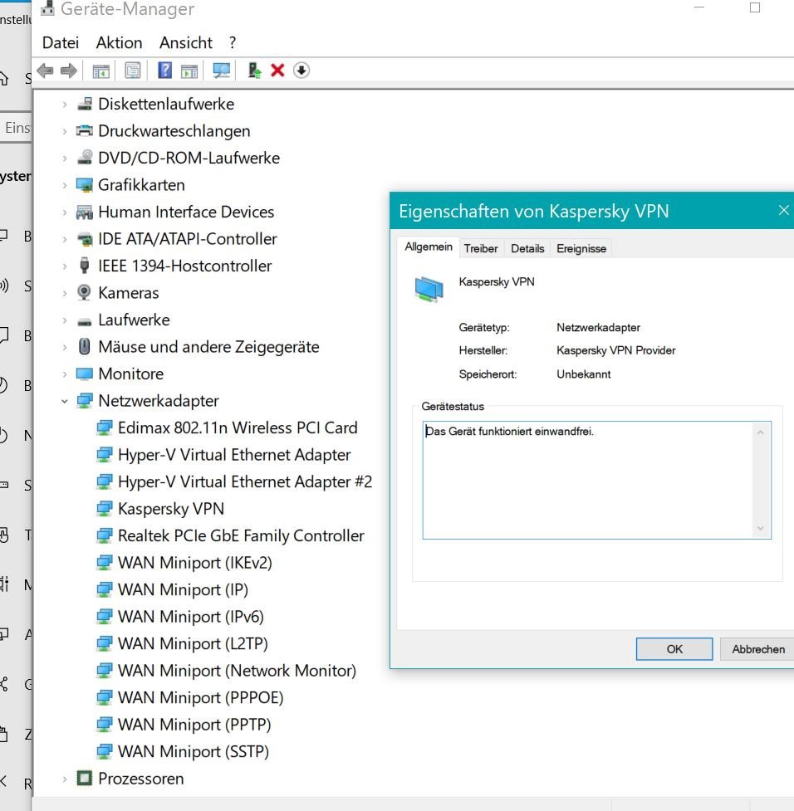Click the blue Help toolbar icon
The height and width of the screenshot is (811, 794).
click(x=164, y=71)
